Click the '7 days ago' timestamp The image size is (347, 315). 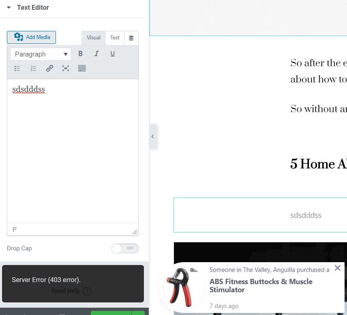pos(224,306)
